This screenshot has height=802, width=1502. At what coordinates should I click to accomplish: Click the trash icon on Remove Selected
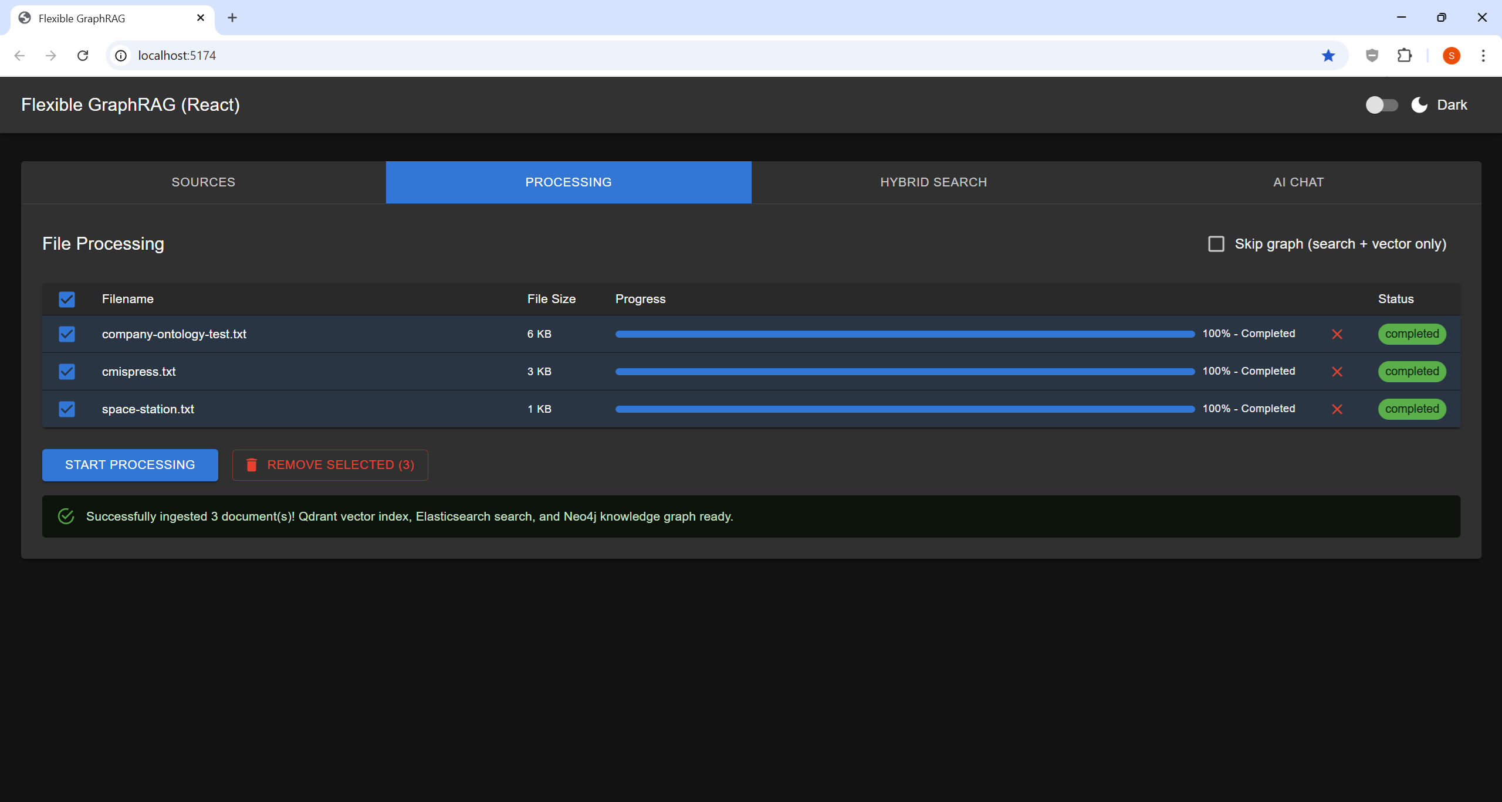pyautogui.click(x=252, y=464)
